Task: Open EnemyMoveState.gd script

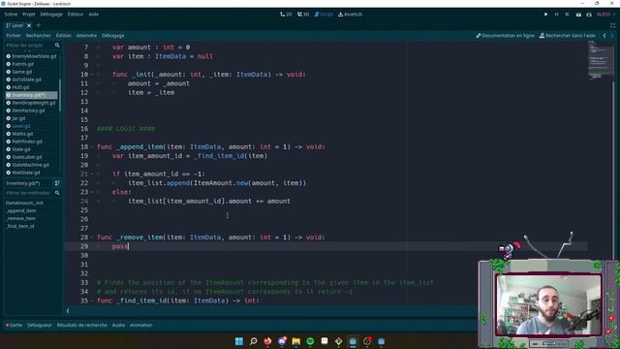Action: (31, 56)
